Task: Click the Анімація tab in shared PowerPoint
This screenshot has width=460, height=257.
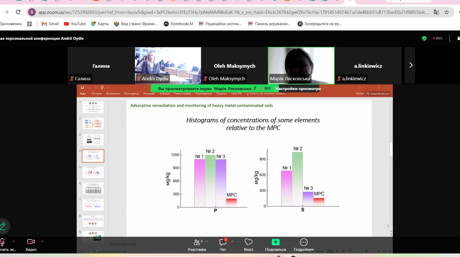Action: pos(165,94)
